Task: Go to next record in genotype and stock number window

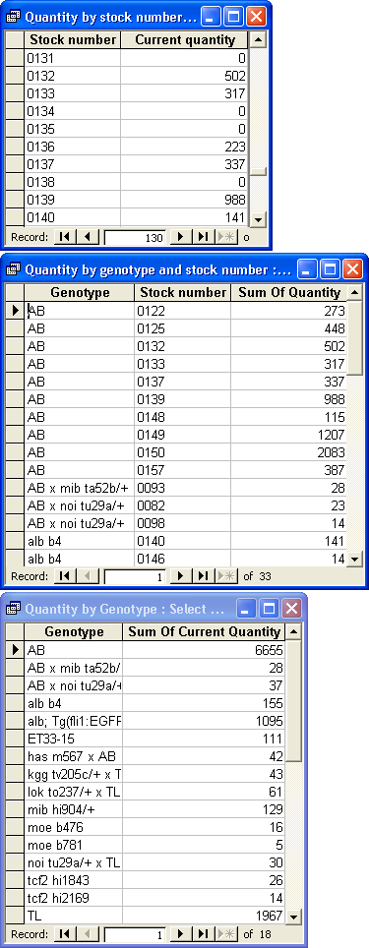Action: 180,575
